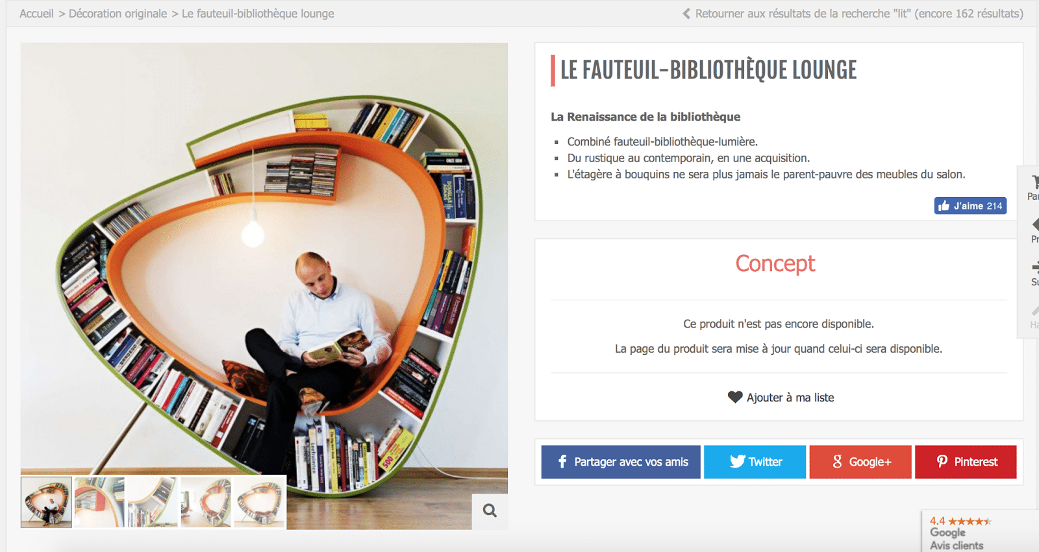Click the previous-product arrow in side panel
The image size is (1039, 552).
[x=1034, y=224]
